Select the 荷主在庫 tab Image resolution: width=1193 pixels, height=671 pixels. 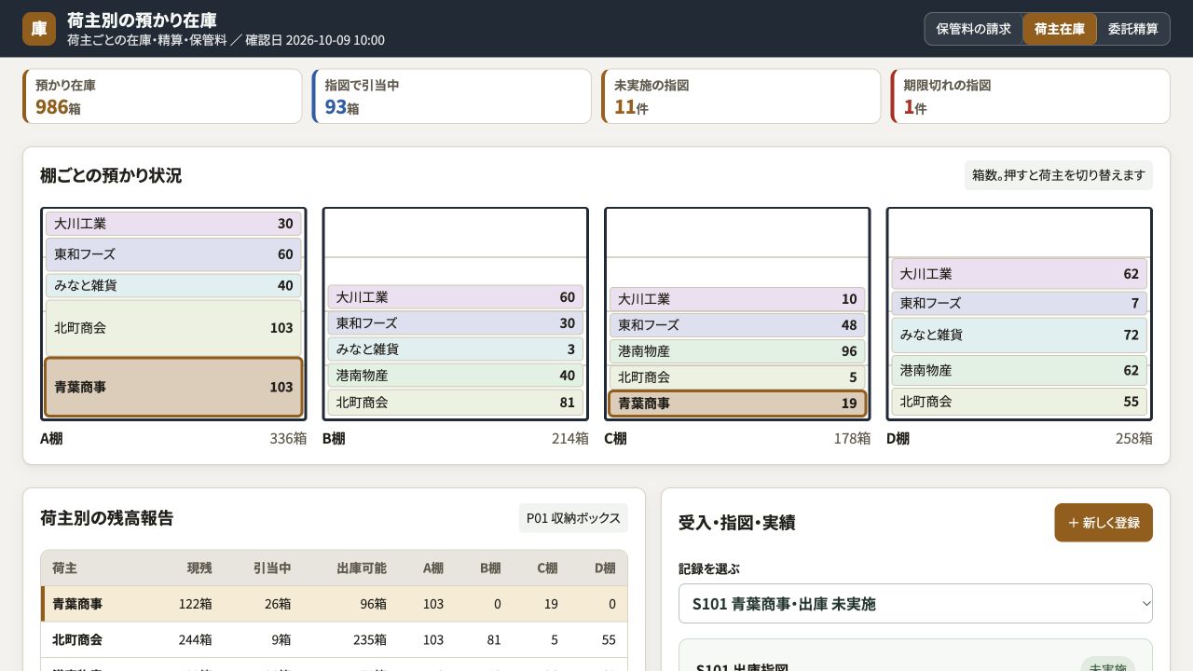(1060, 29)
